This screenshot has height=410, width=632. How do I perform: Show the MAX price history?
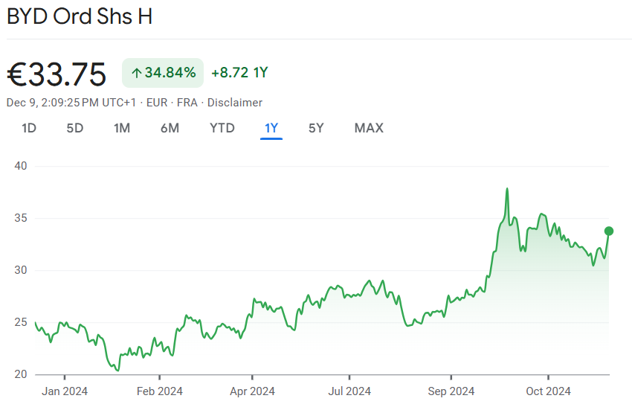(x=369, y=128)
